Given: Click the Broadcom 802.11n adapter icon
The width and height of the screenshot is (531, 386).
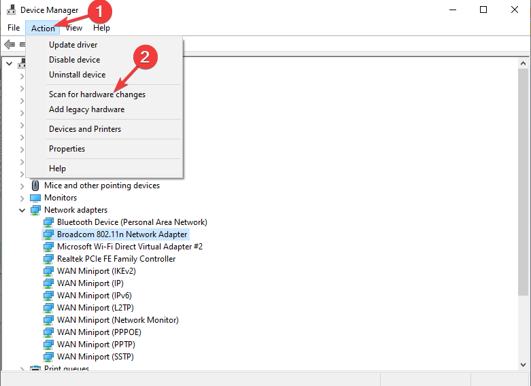Looking at the screenshot, I should point(48,234).
